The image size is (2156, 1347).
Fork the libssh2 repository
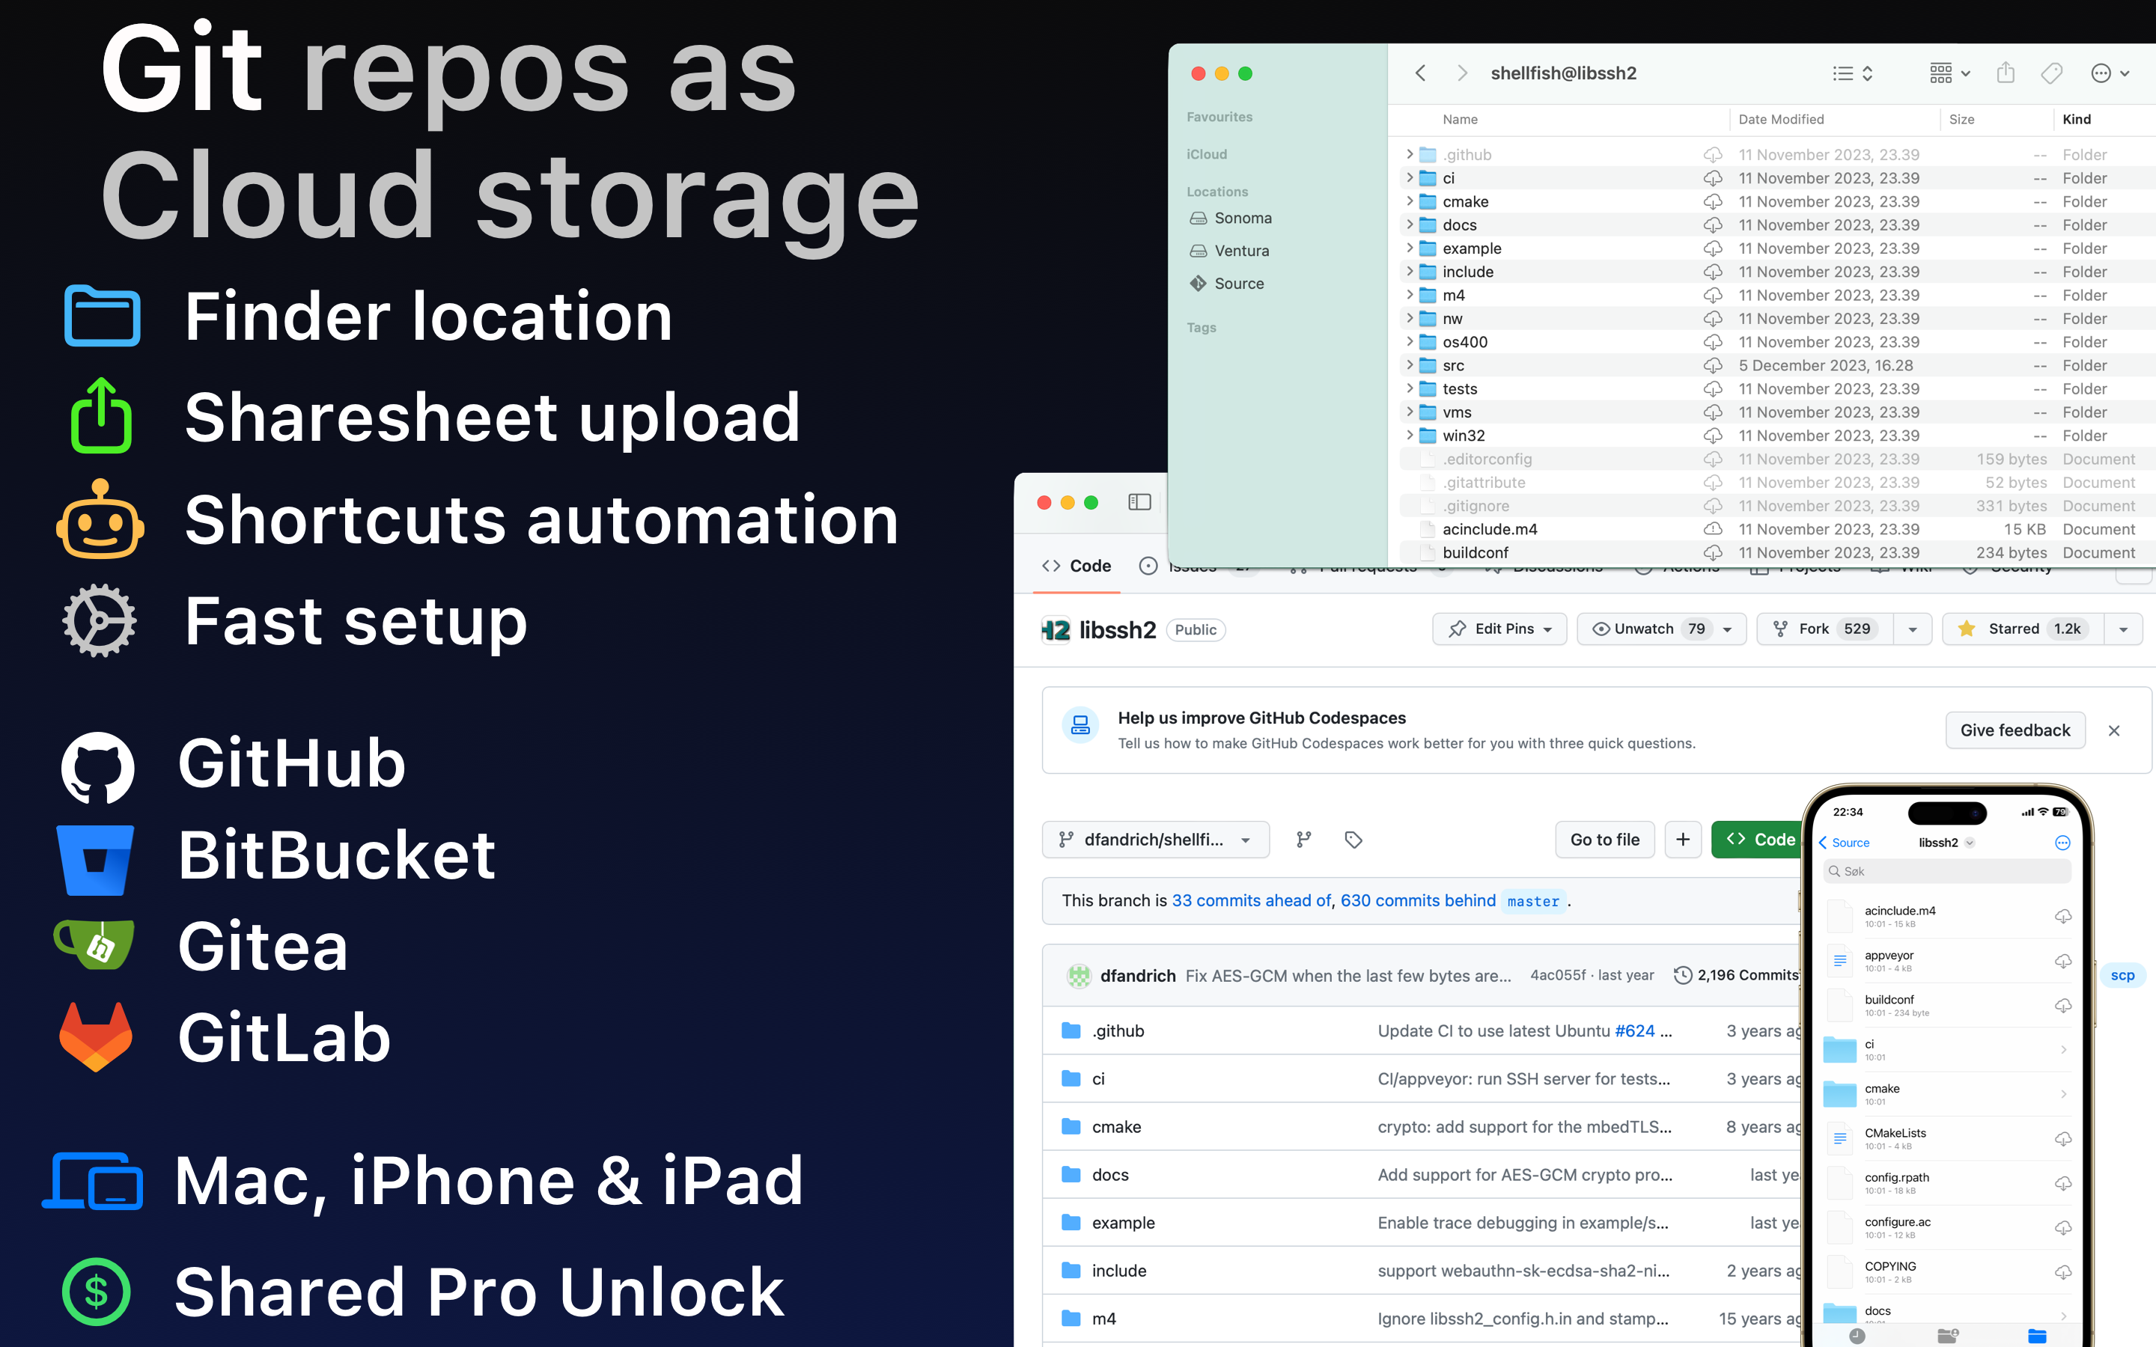[1824, 629]
